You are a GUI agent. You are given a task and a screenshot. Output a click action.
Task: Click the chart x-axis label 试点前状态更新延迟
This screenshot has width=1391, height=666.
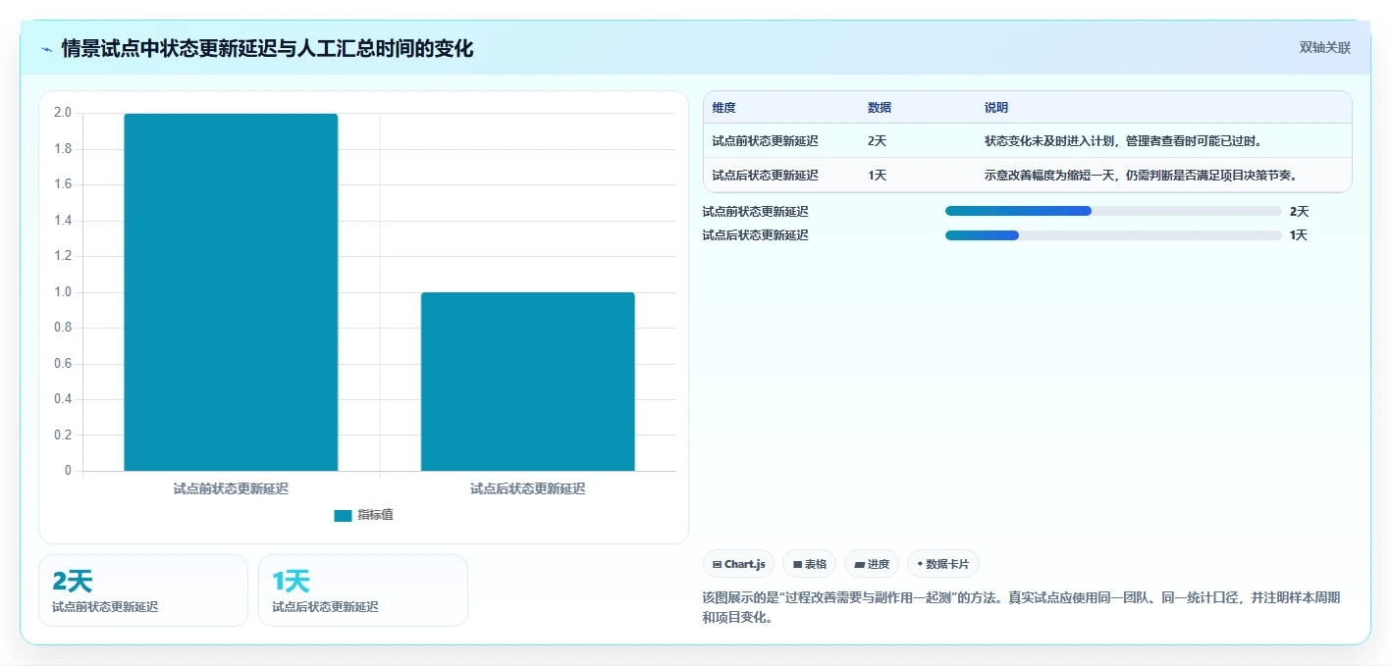tap(231, 488)
